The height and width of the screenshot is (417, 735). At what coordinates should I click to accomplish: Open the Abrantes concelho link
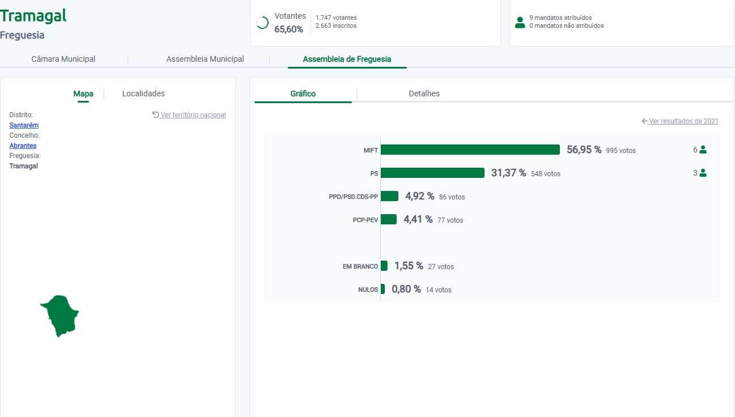pyautogui.click(x=23, y=146)
